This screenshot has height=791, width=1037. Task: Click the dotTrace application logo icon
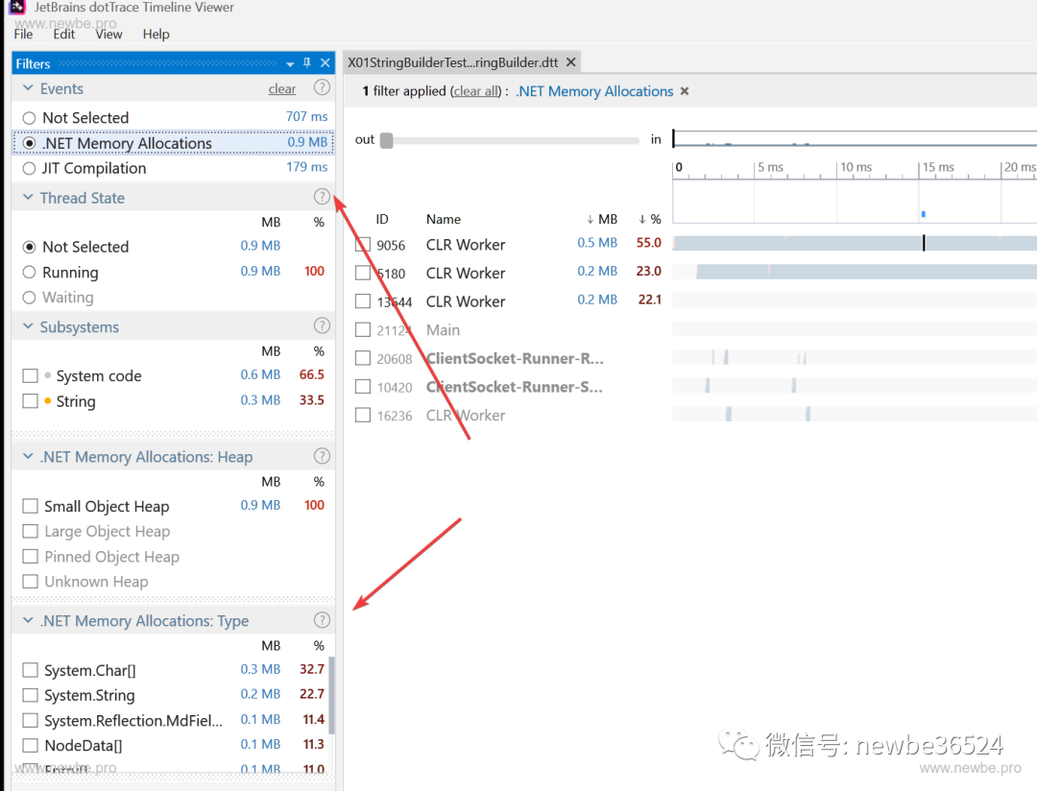pyautogui.click(x=16, y=7)
